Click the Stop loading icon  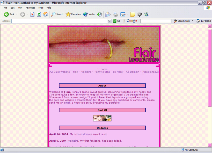point(32,14)
